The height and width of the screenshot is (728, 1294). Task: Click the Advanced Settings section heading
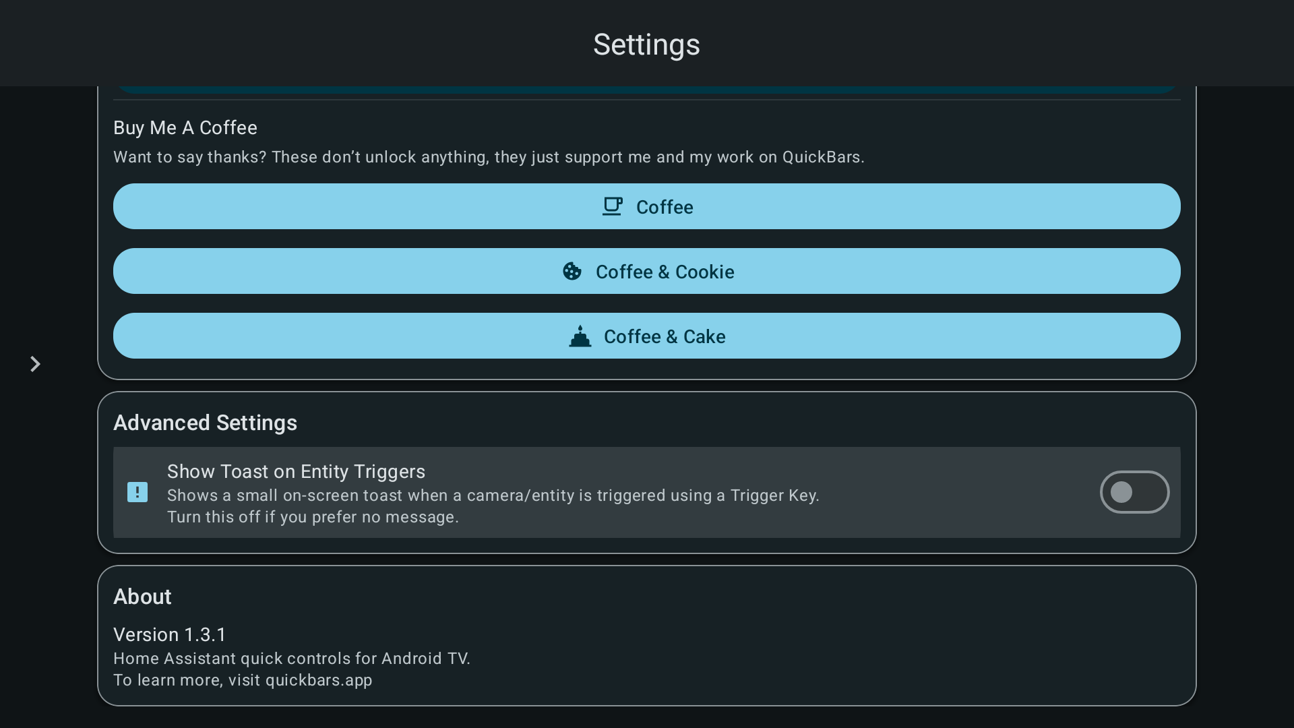pyautogui.click(x=205, y=423)
